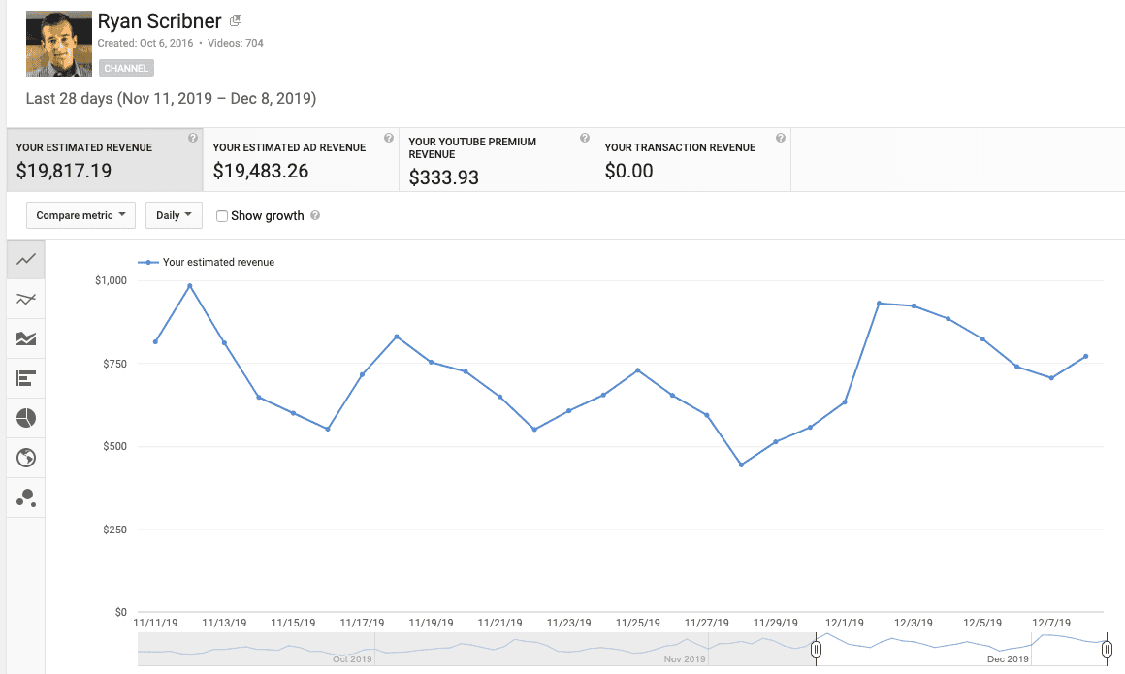Switch to the multi-line comparison chart icon
This screenshot has width=1125, height=674.
click(x=25, y=299)
